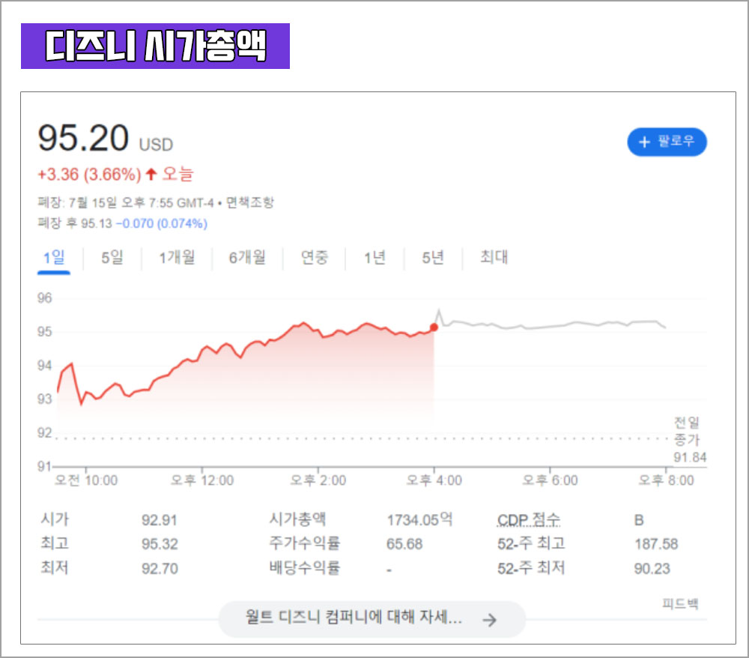Click the after-hours 95.13 price text

click(96, 223)
